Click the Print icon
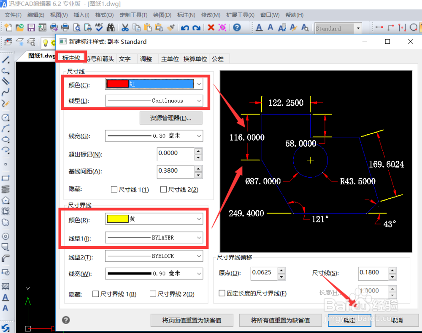Viewport: 422px width, 333px height. (x=65, y=27)
